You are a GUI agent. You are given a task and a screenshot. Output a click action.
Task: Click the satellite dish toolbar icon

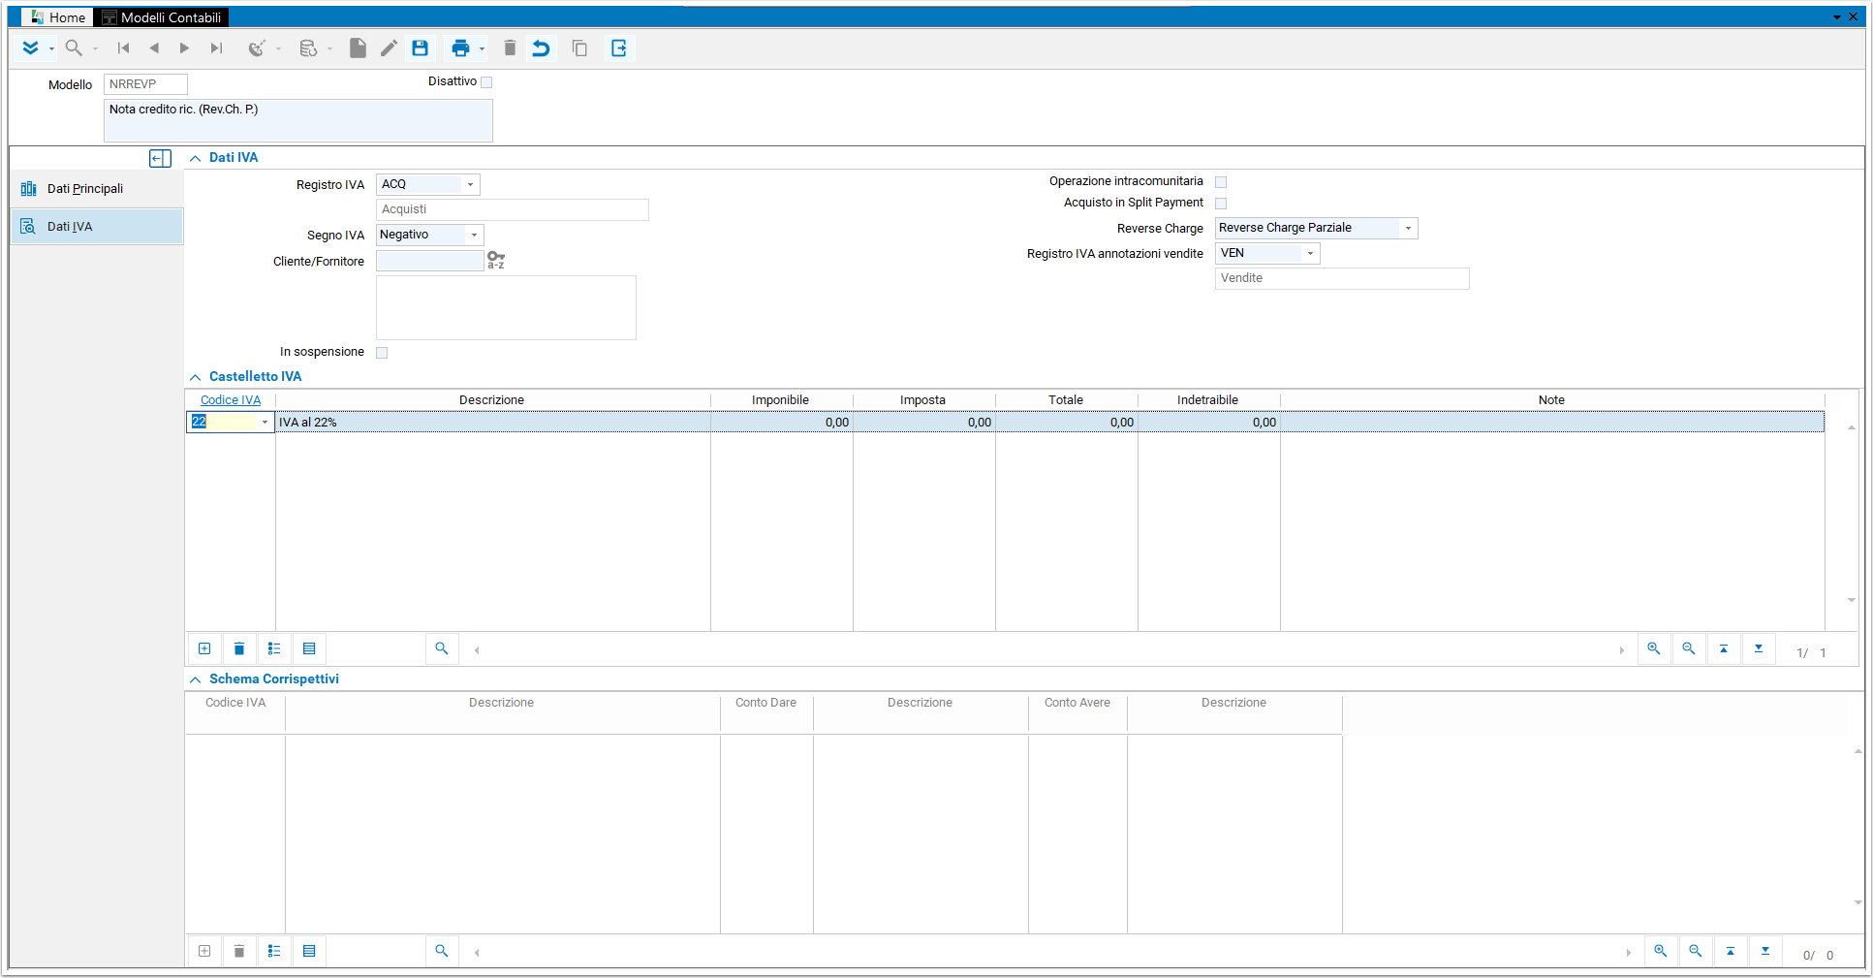[x=257, y=48]
